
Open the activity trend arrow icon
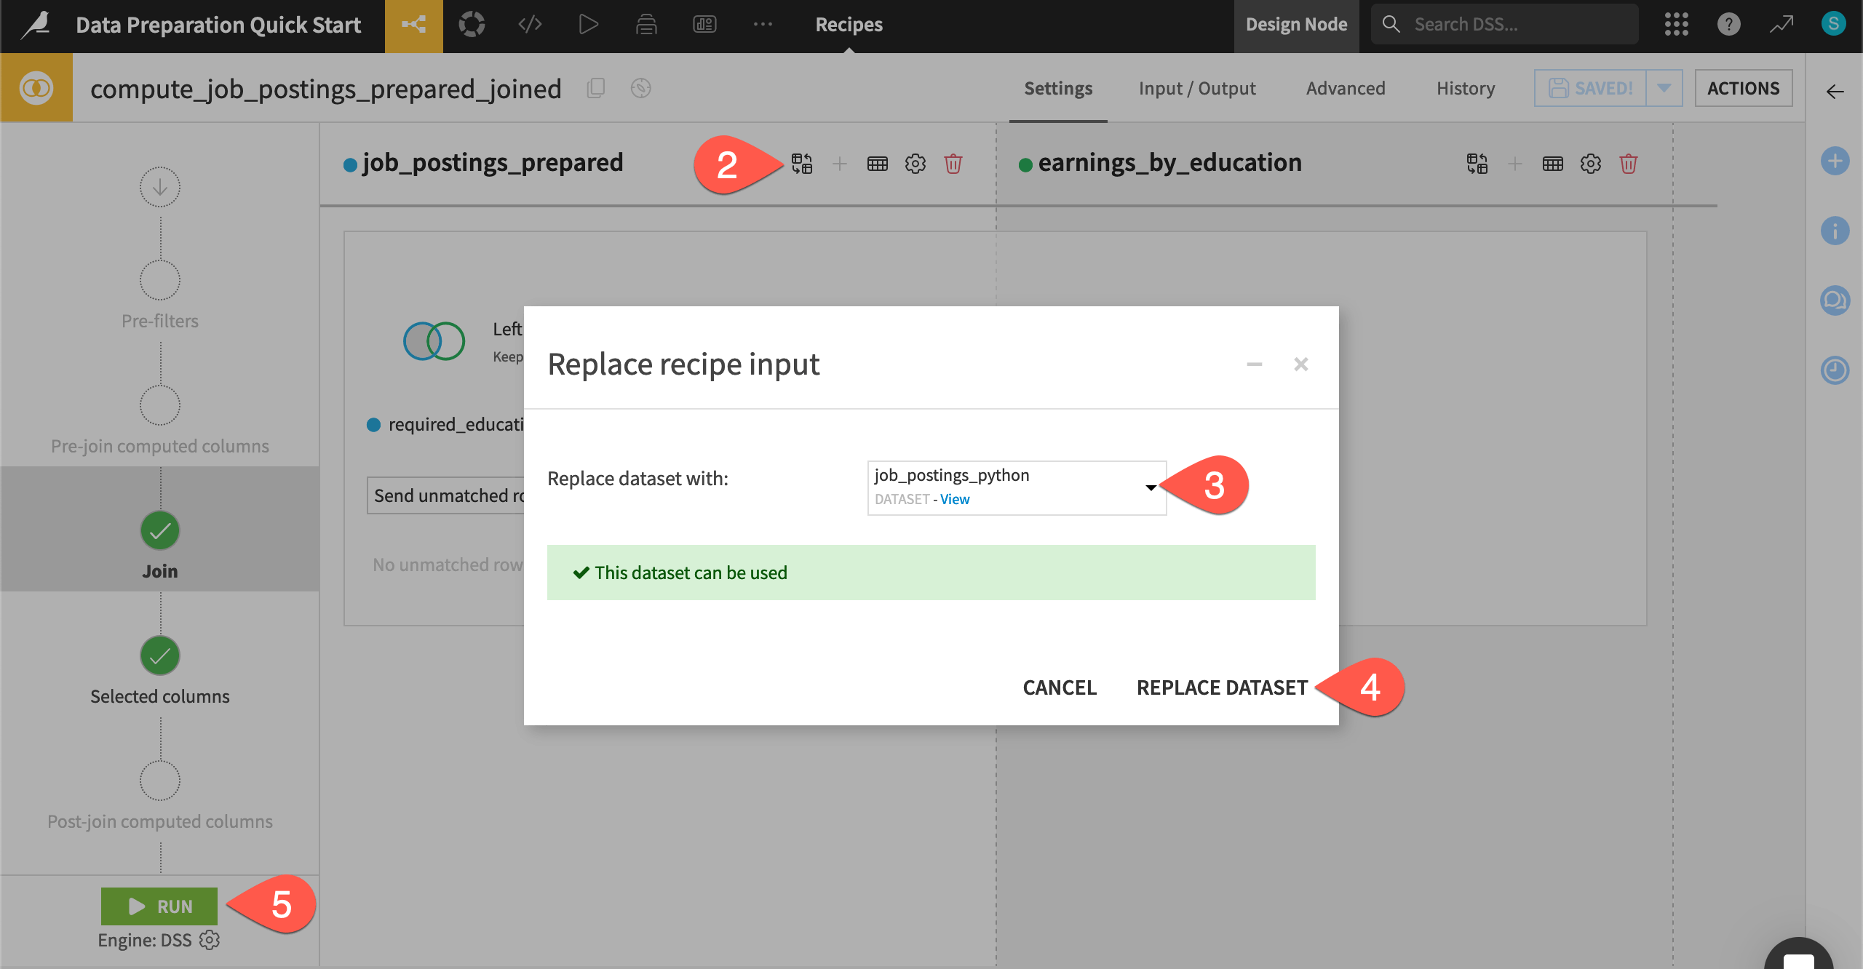[x=1781, y=25]
